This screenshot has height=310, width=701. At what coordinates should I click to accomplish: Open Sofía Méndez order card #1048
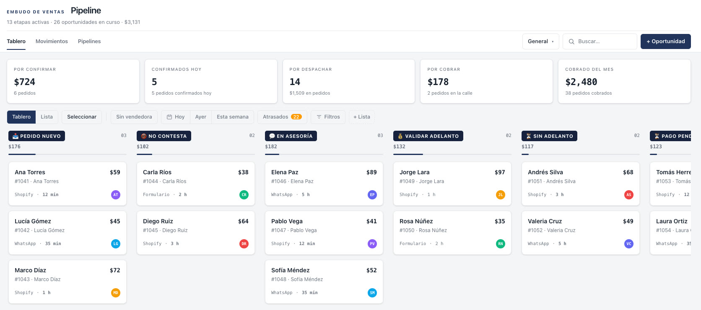point(324,282)
